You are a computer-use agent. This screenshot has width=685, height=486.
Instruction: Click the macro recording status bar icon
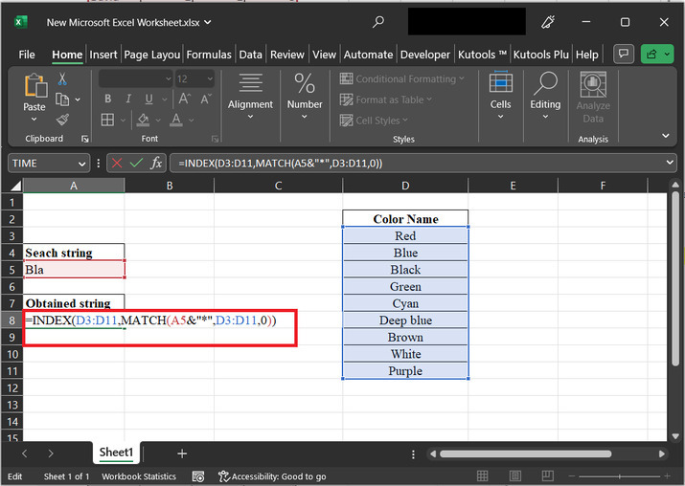click(198, 476)
